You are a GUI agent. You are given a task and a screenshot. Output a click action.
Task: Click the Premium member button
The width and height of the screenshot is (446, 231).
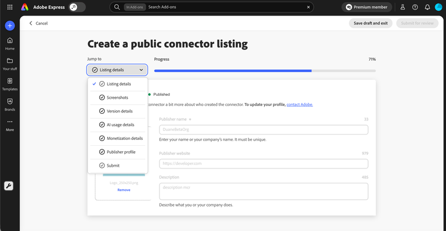point(367,7)
